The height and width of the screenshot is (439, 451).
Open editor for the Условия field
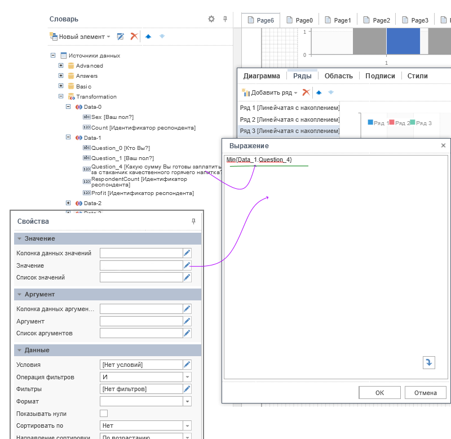click(x=187, y=365)
